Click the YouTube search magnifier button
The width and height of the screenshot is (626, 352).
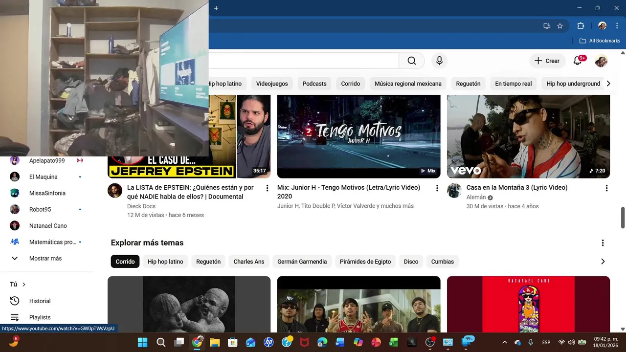pos(412,61)
